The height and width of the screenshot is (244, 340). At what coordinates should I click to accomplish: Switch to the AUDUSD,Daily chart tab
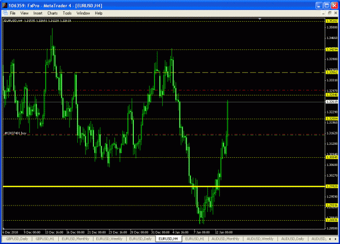point(292,239)
